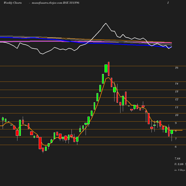Click the price axis label 10

[x=177, y=115]
